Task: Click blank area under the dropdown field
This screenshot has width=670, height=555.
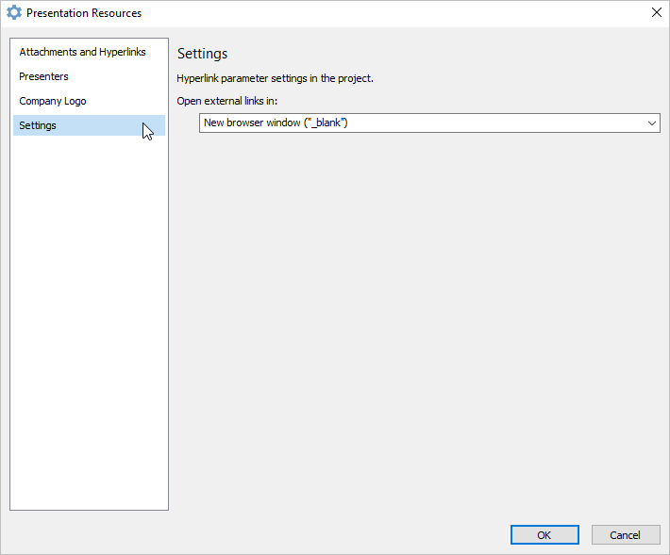Action: coord(419,320)
